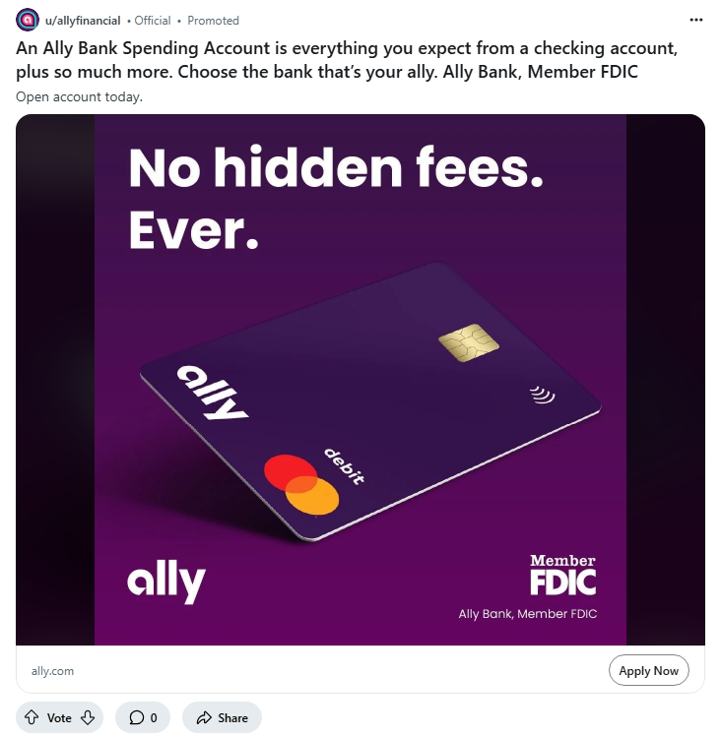Open the ally.com link
The height and width of the screenshot is (737, 721).
point(52,671)
